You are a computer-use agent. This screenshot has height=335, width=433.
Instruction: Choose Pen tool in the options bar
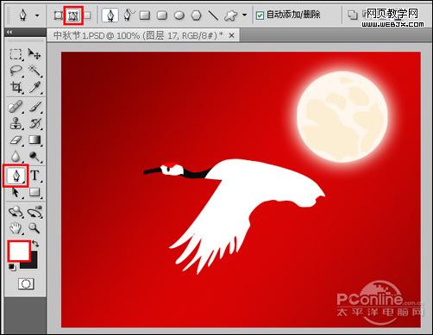(110, 16)
